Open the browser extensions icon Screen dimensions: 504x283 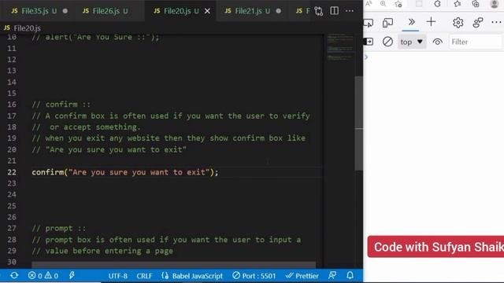[437, 4]
